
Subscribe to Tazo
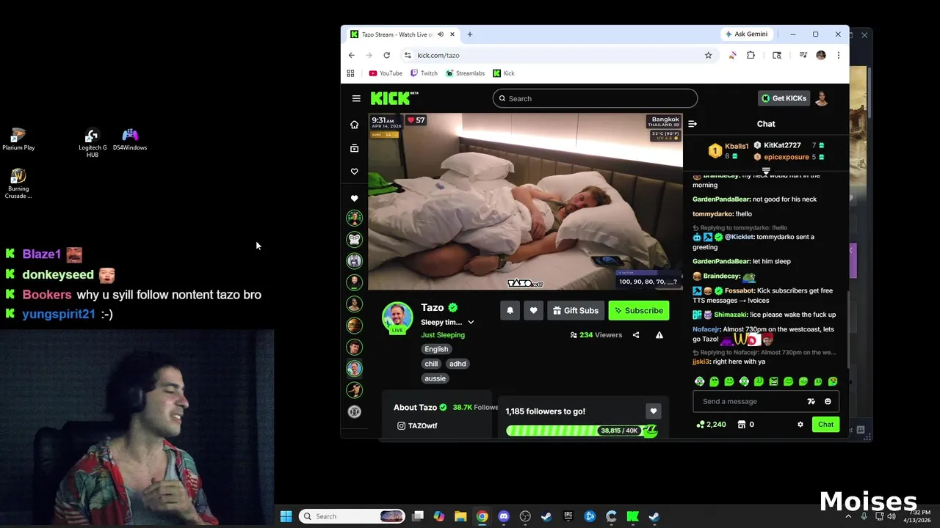(639, 310)
